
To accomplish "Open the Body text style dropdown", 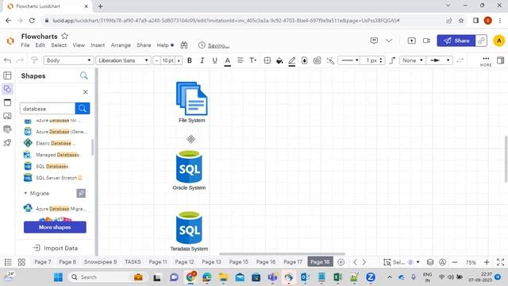I will [68, 60].
